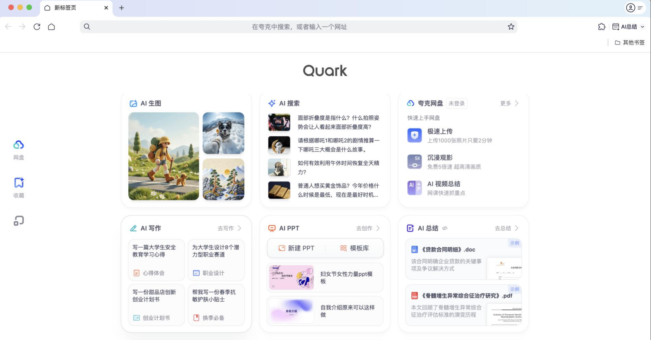The image size is (651, 340).
Task: Click the AI 生图 card icon
Action: 133,104
